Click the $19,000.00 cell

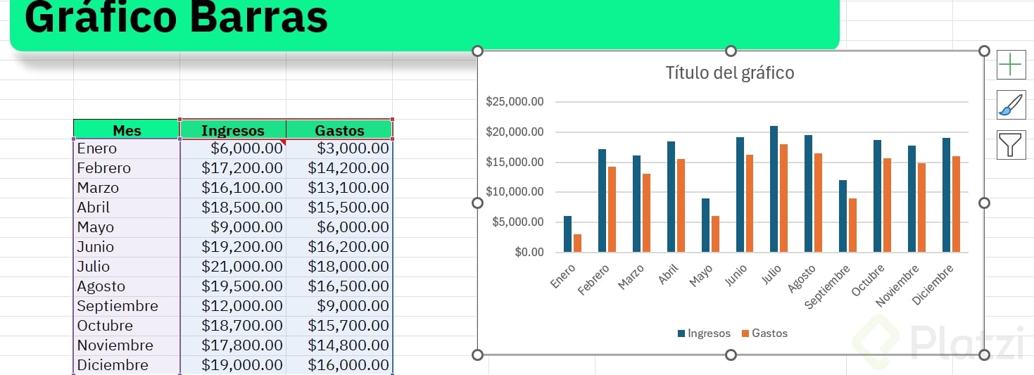coord(233,365)
